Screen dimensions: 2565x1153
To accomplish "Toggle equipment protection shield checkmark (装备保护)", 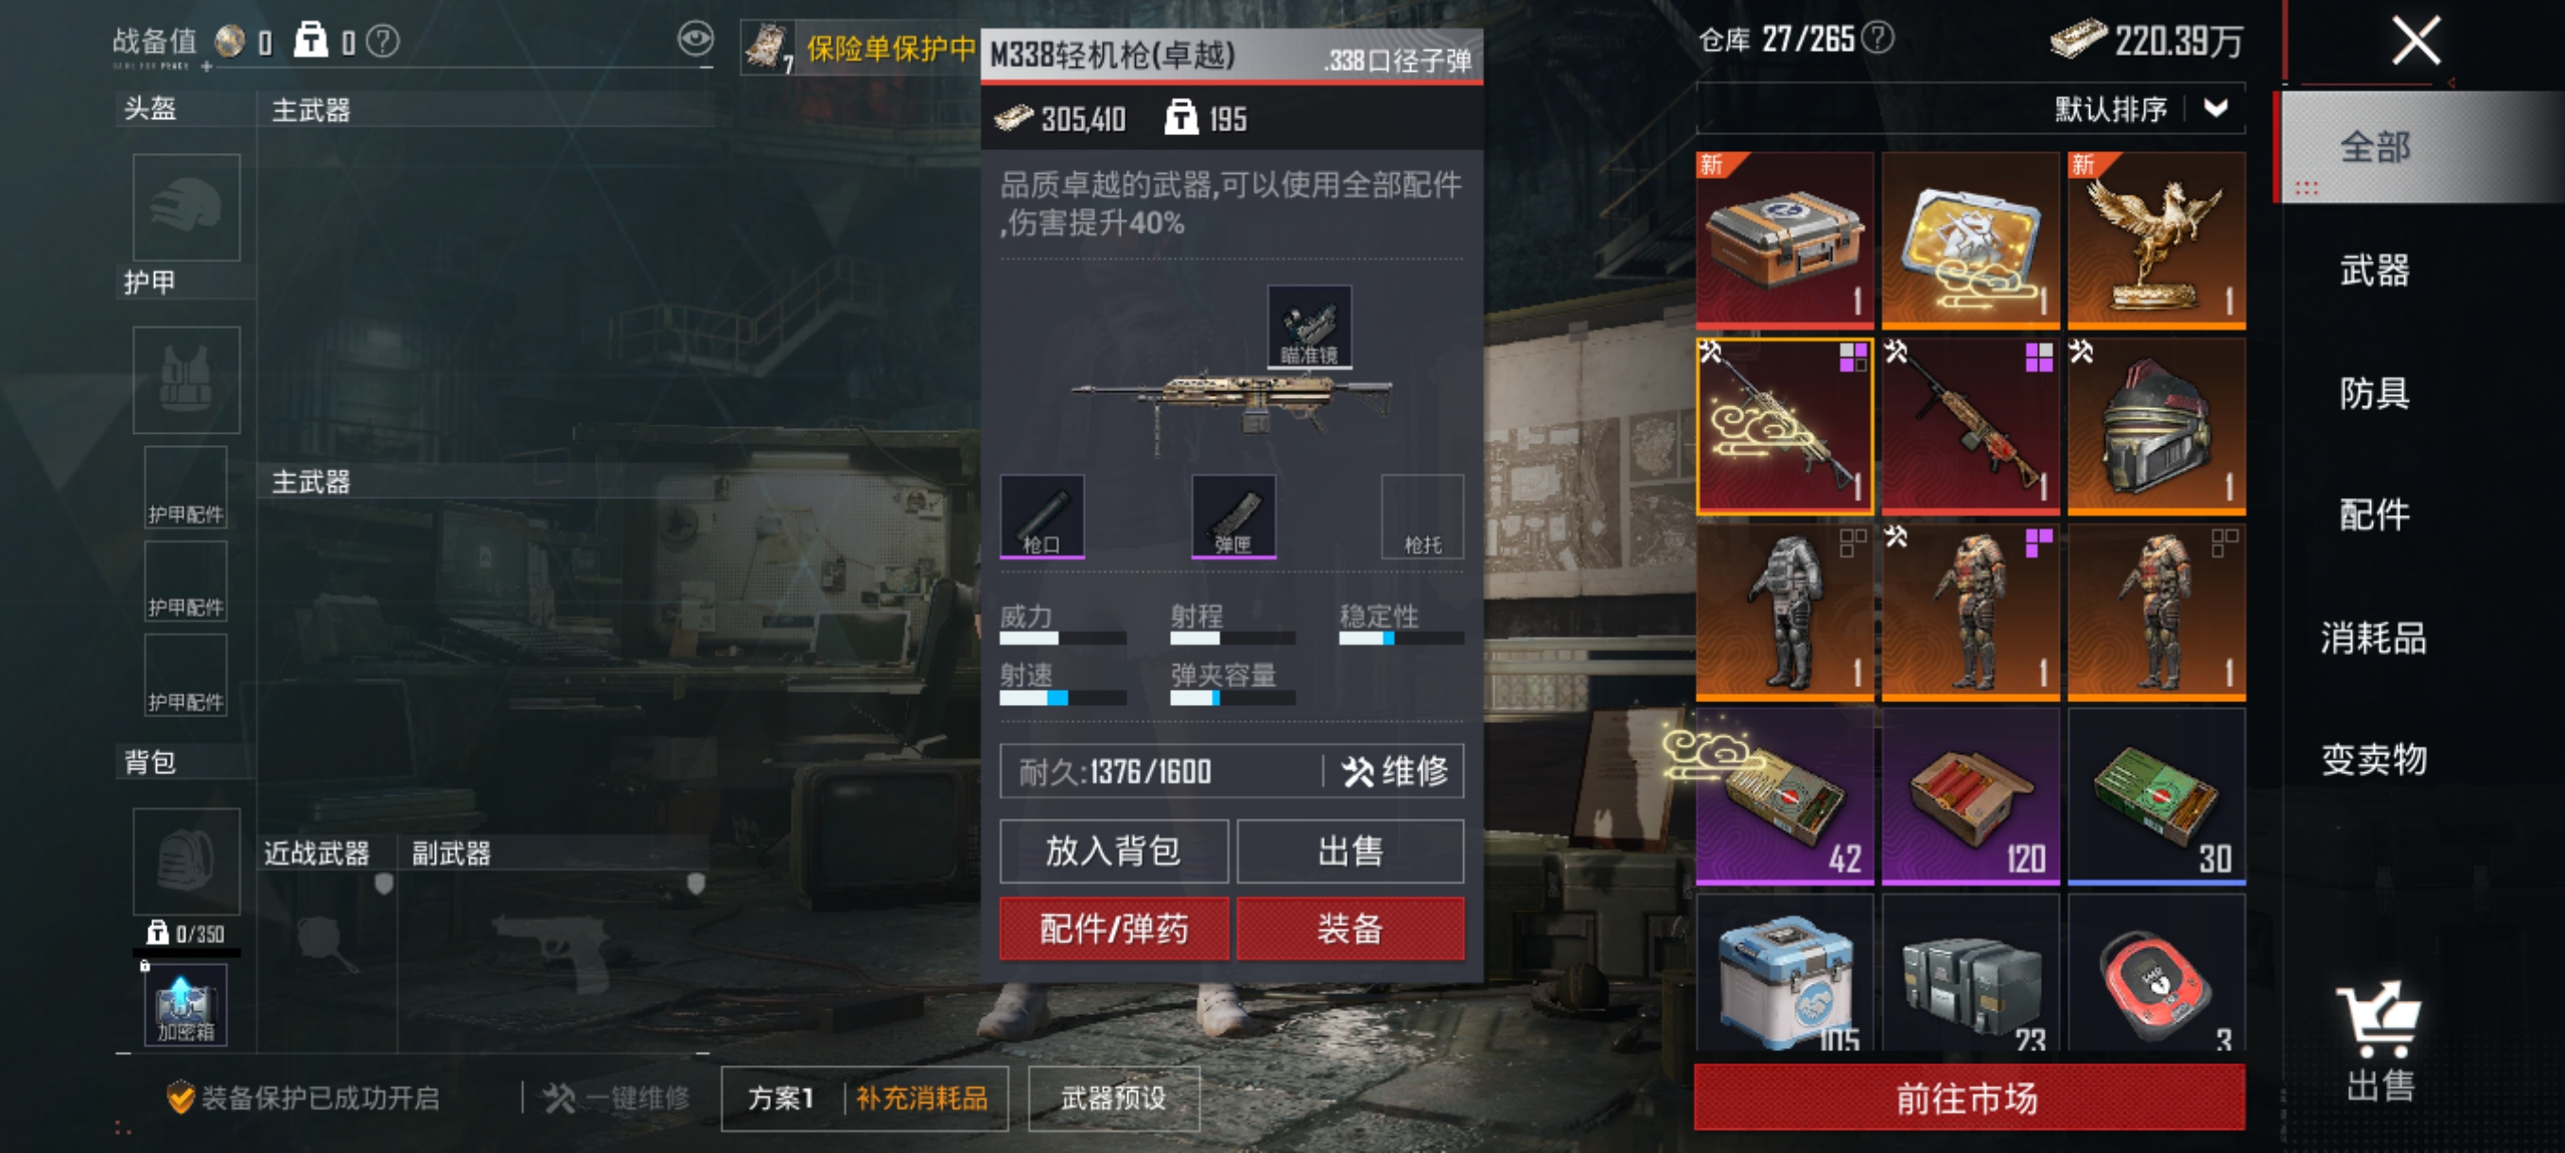I will [181, 1097].
